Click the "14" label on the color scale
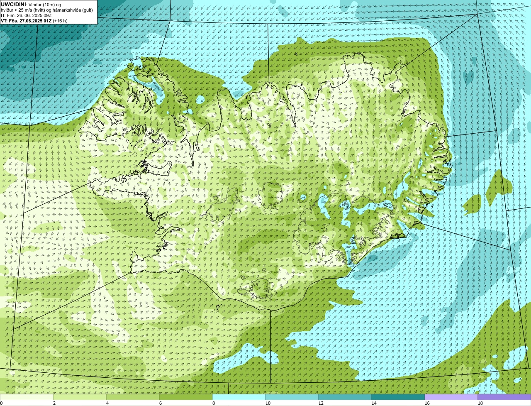Viewport: 531px width, 406px height. pos(374,403)
